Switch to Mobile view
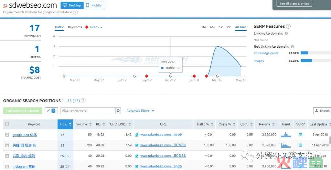This screenshot has height=170, width=331. (94, 5)
